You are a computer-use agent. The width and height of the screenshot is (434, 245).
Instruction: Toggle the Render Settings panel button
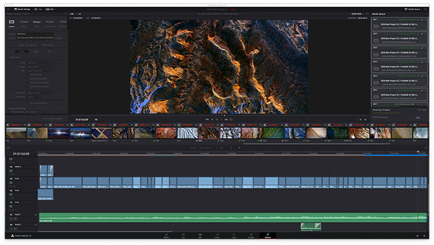pyautogui.click(x=22, y=9)
